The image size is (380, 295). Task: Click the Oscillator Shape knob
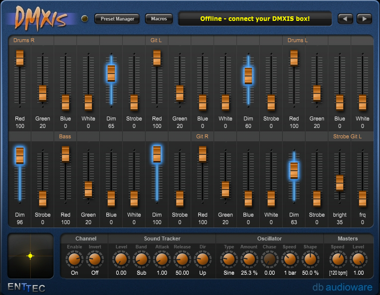pos(310,259)
